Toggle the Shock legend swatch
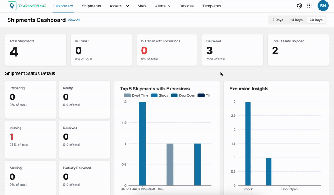334x195 pixels. [154, 95]
